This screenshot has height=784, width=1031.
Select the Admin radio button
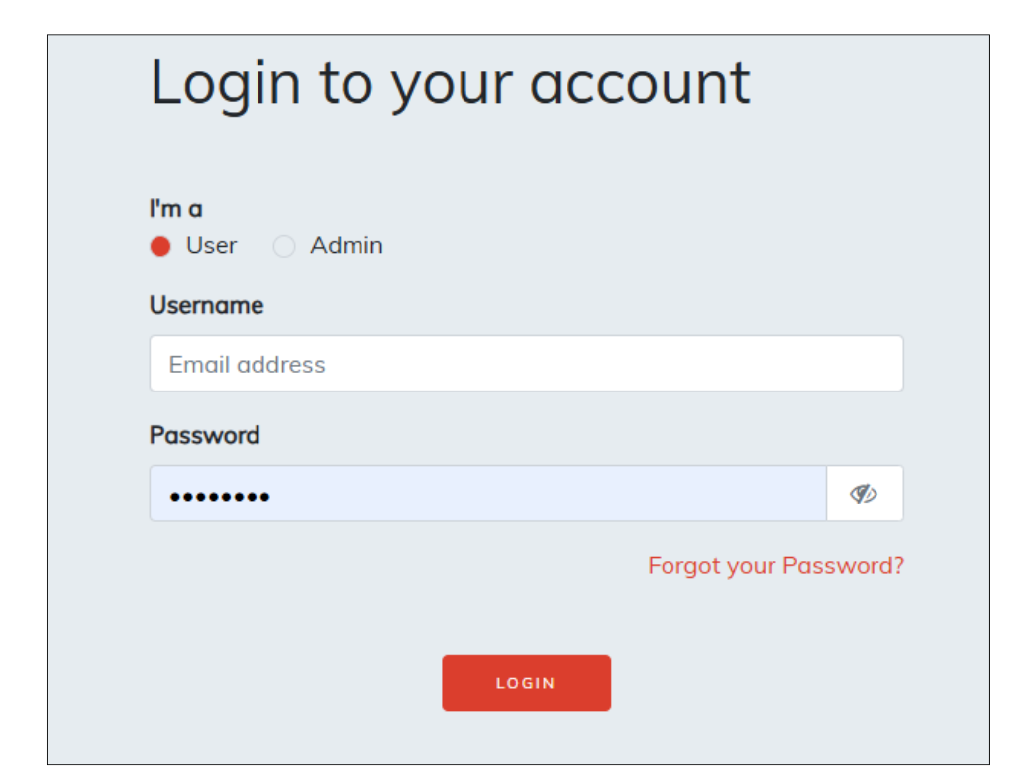(284, 246)
